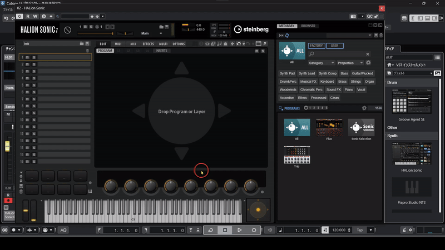Click the load program folder icon in header
This screenshot has width=445, height=250.
(161, 27)
